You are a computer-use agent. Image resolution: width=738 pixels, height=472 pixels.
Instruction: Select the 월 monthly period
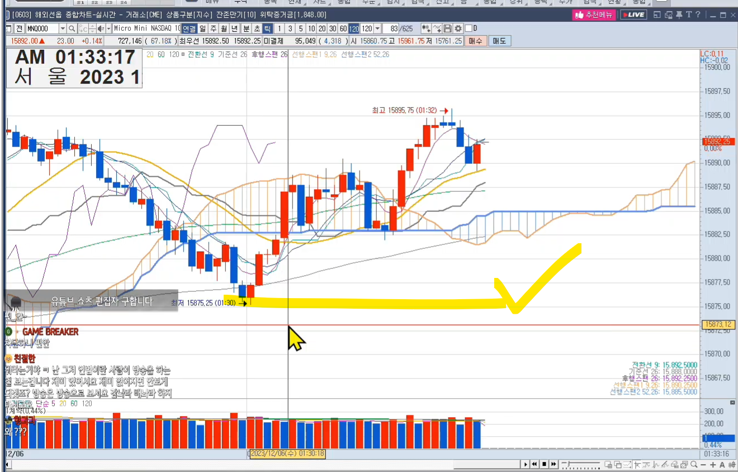tap(224, 29)
